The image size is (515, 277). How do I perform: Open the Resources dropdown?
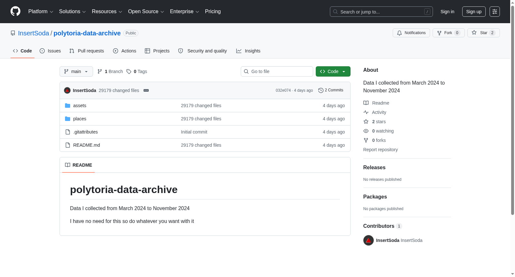107,11
